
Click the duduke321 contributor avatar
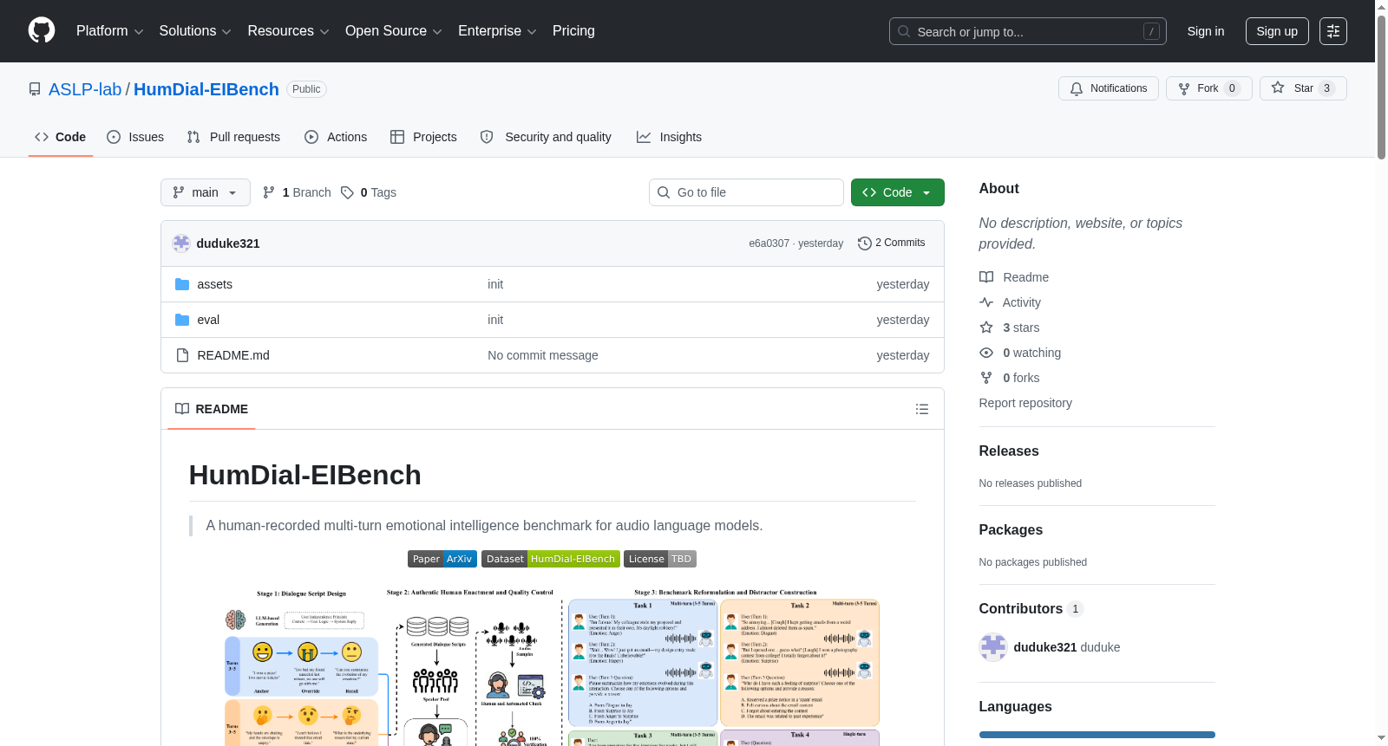click(x=993, y=647)
